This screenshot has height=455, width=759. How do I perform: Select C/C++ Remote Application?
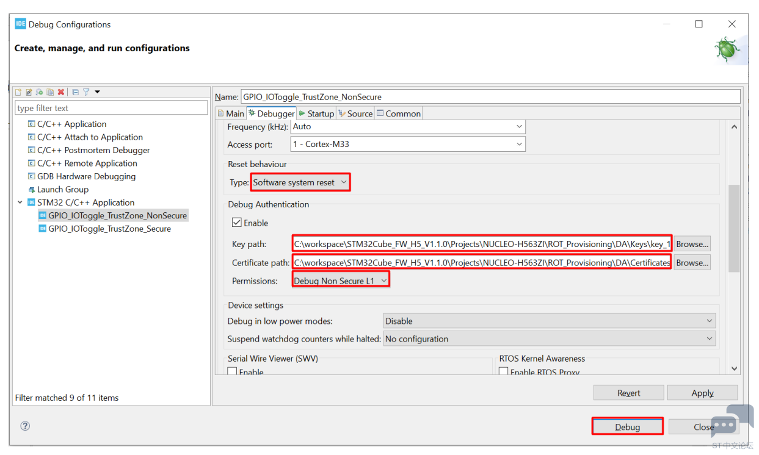click(x=82, y=163)
